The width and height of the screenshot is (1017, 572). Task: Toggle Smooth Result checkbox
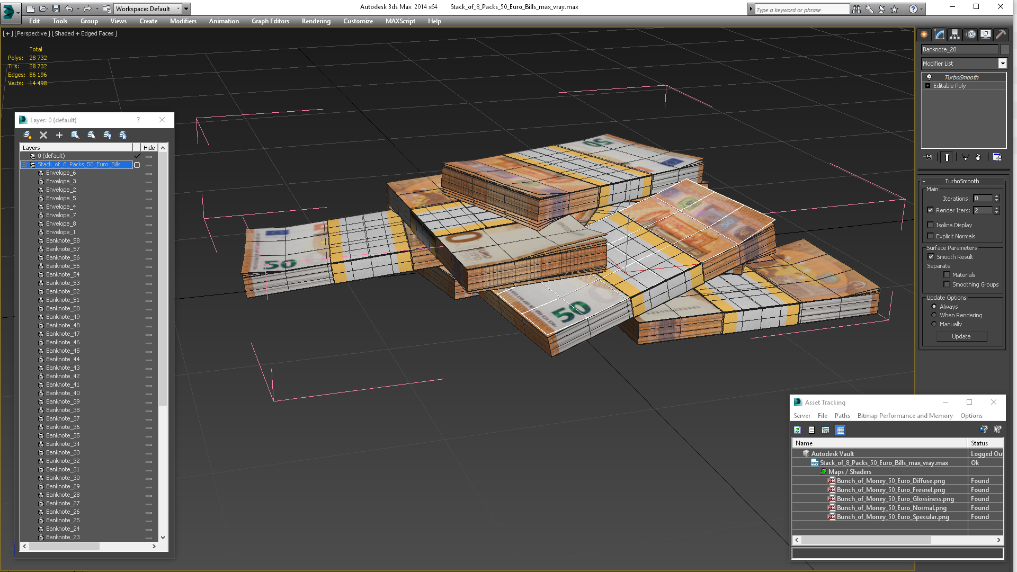coord(931,257)
